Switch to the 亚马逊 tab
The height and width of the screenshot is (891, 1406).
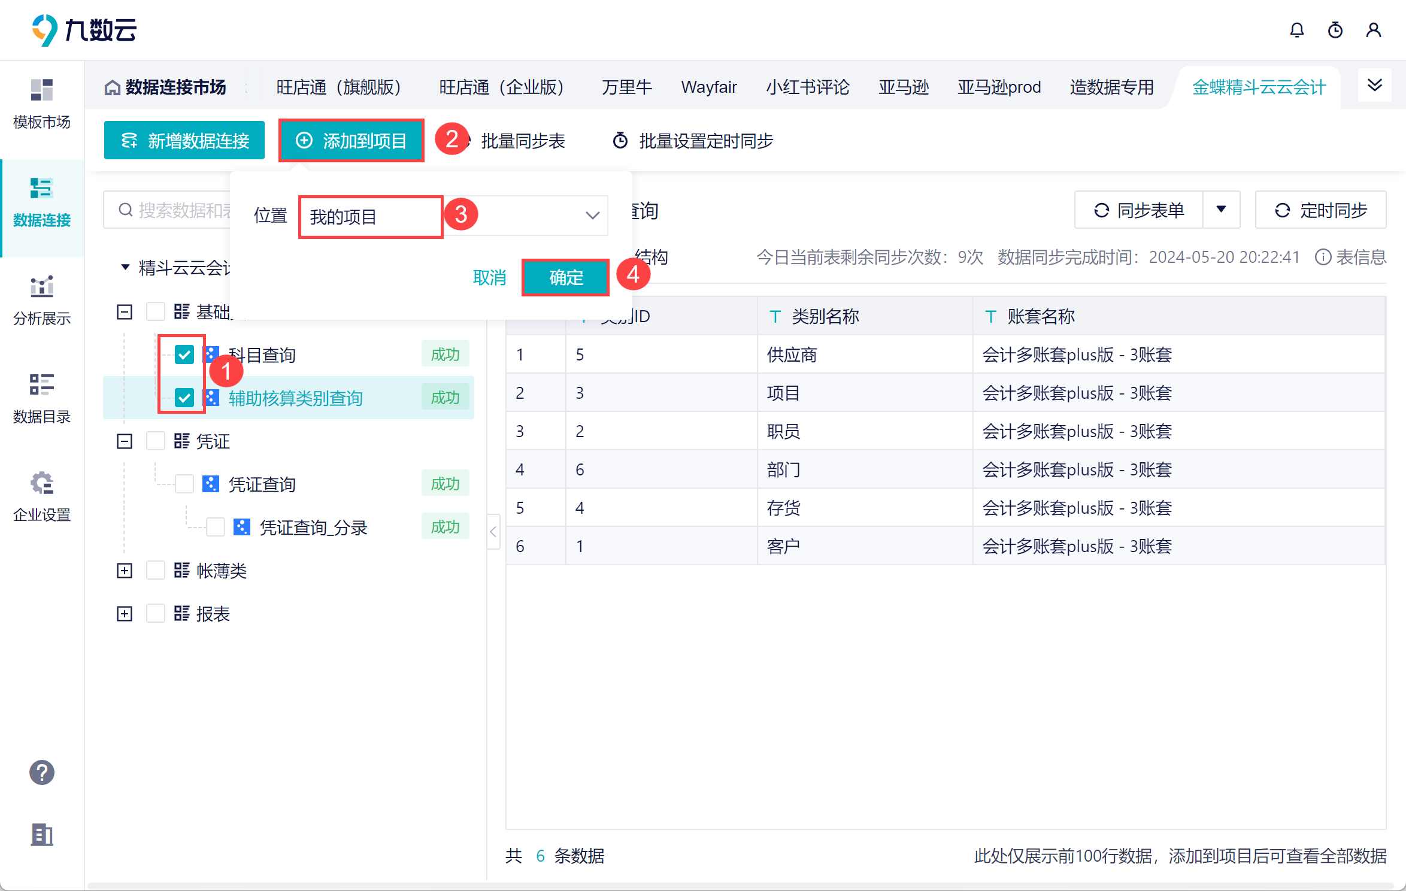(x=903, y=87)
